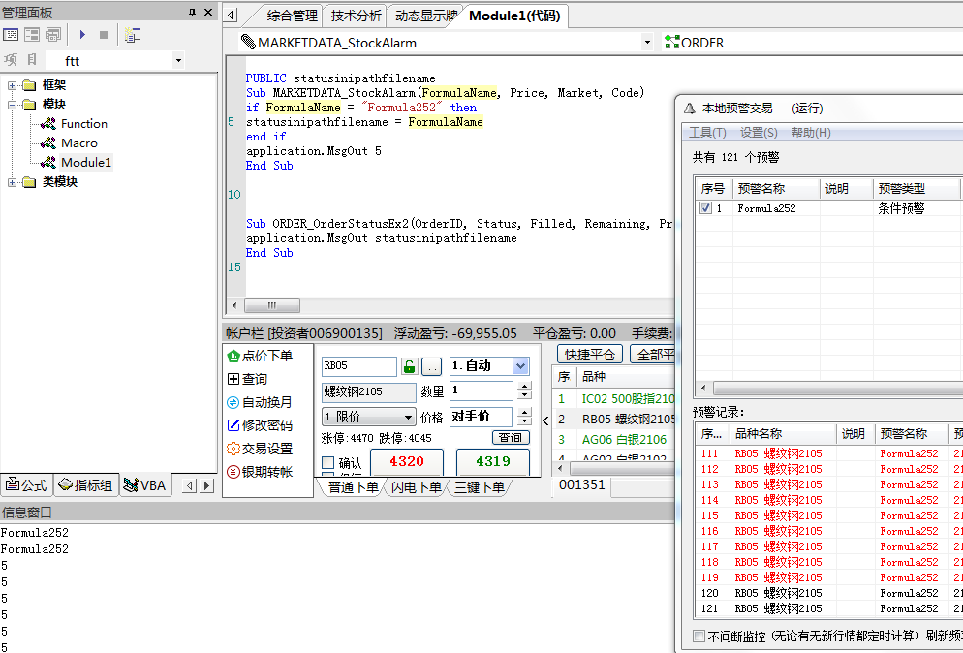Viewport: 963px width, 653px height.
Task: Click the 快捷平仓 button
Action: 590,355
